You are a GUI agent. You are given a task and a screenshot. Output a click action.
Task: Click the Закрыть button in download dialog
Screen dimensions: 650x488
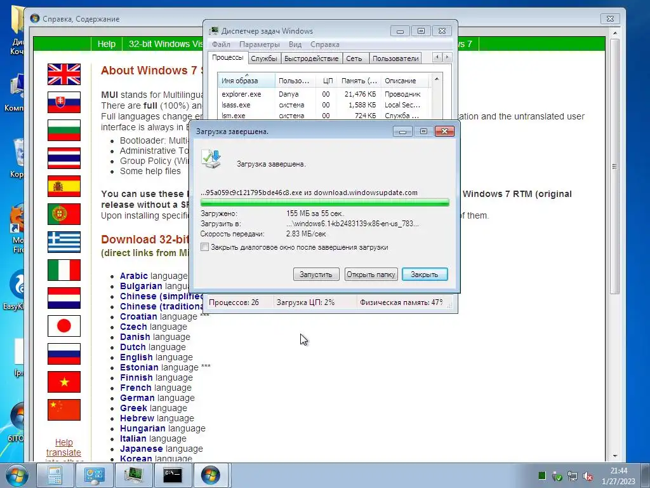[x=425, y=274]
